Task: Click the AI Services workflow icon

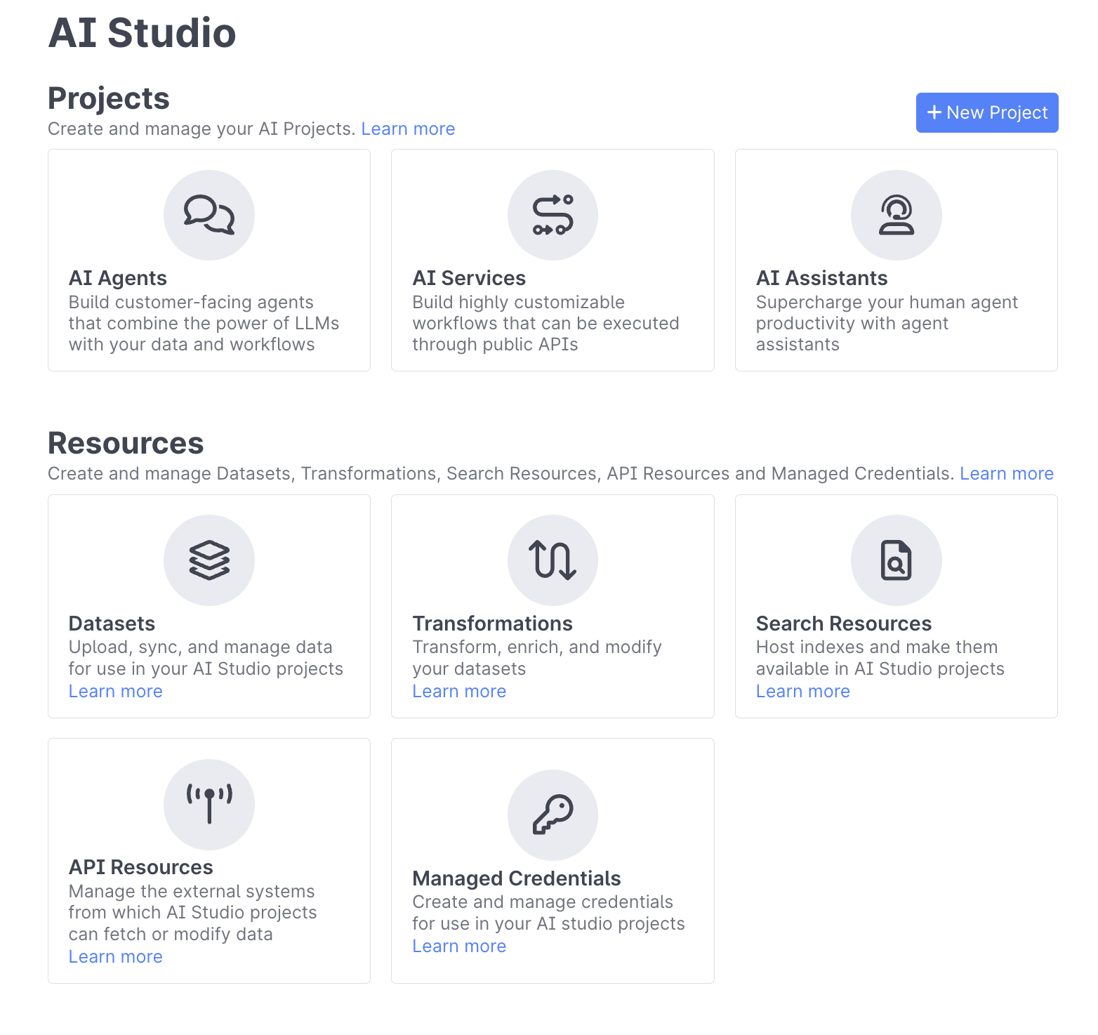Action: click(553, 215)
